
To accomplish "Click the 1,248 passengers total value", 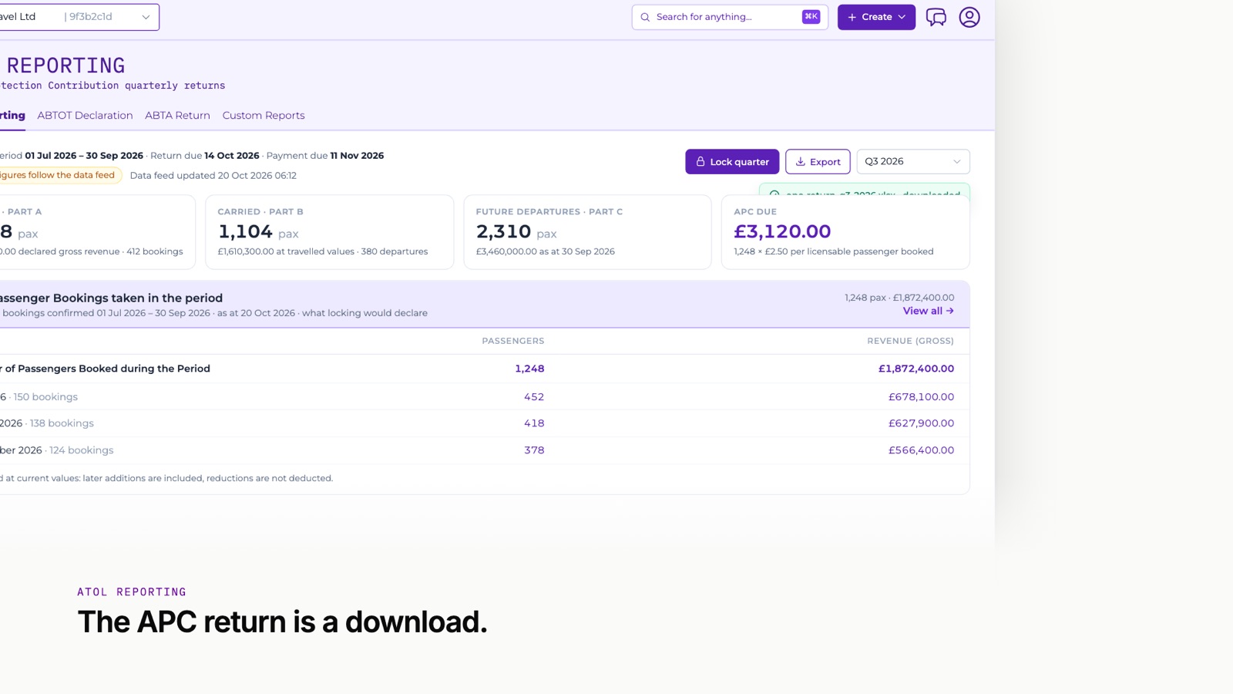I will [x=529, y=369].
